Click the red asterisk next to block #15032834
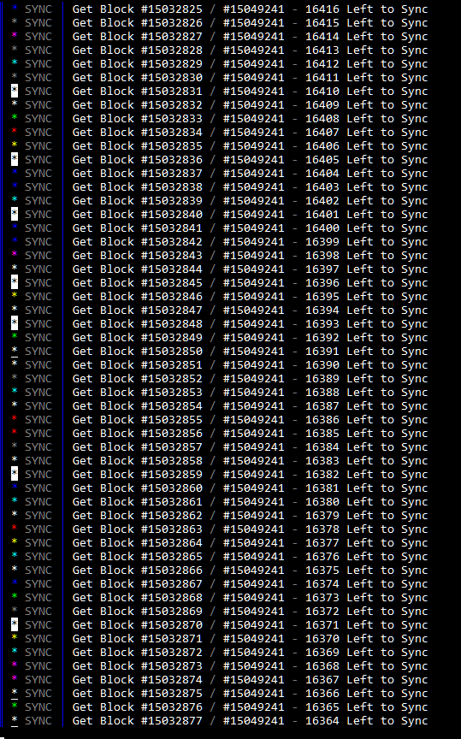Screen dimensions: 461x739 tap(15, 131)
